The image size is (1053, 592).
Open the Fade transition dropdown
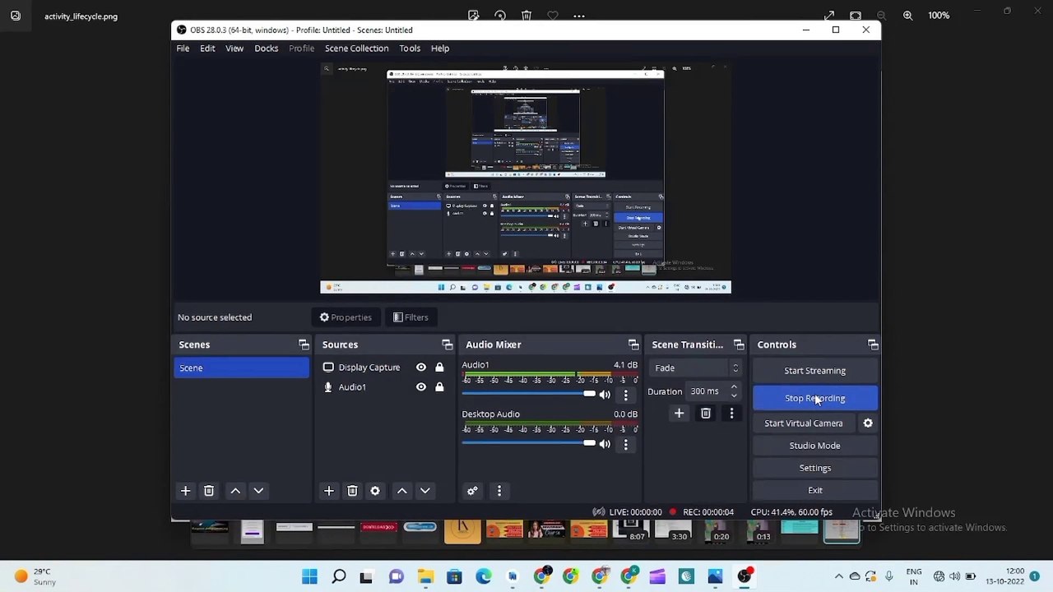pos(696,368)
